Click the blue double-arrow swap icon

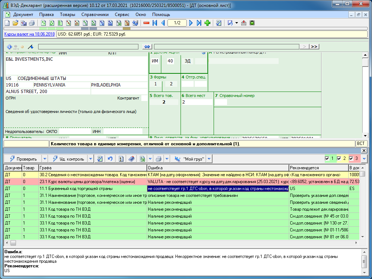[x=147, y=46]
